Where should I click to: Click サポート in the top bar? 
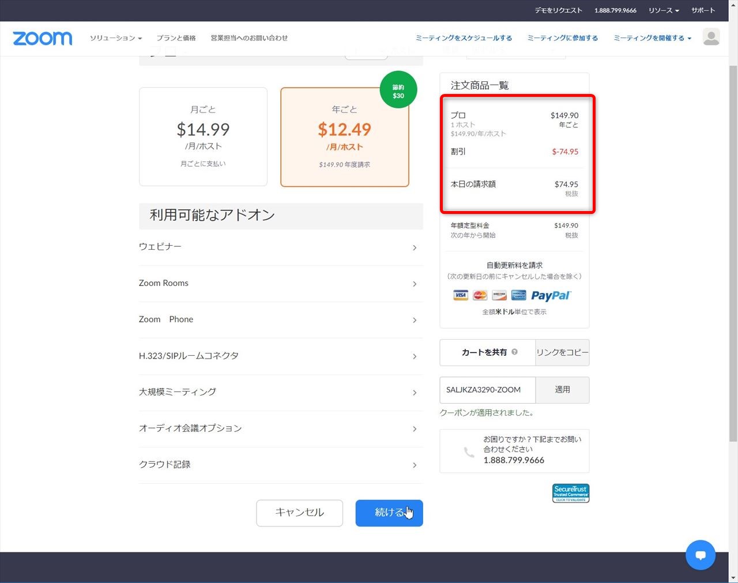pyautogui.click(x=703, y=10)
